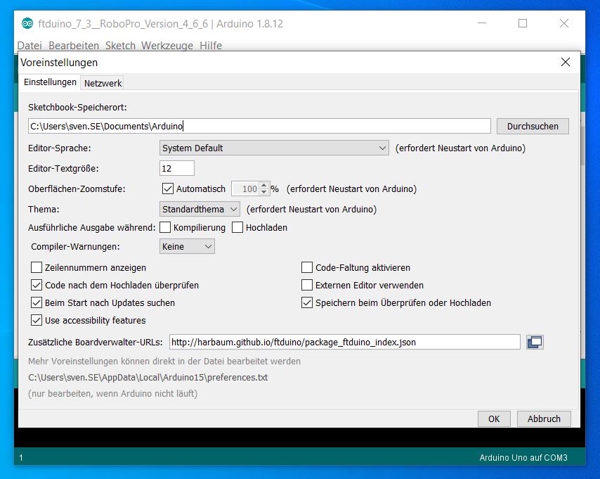
Task: Open the additional board manager URLs editor icon
Action: pos(535,342)
